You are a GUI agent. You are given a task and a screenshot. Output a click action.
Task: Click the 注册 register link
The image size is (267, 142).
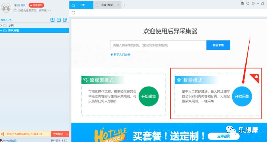pos(16,5)
